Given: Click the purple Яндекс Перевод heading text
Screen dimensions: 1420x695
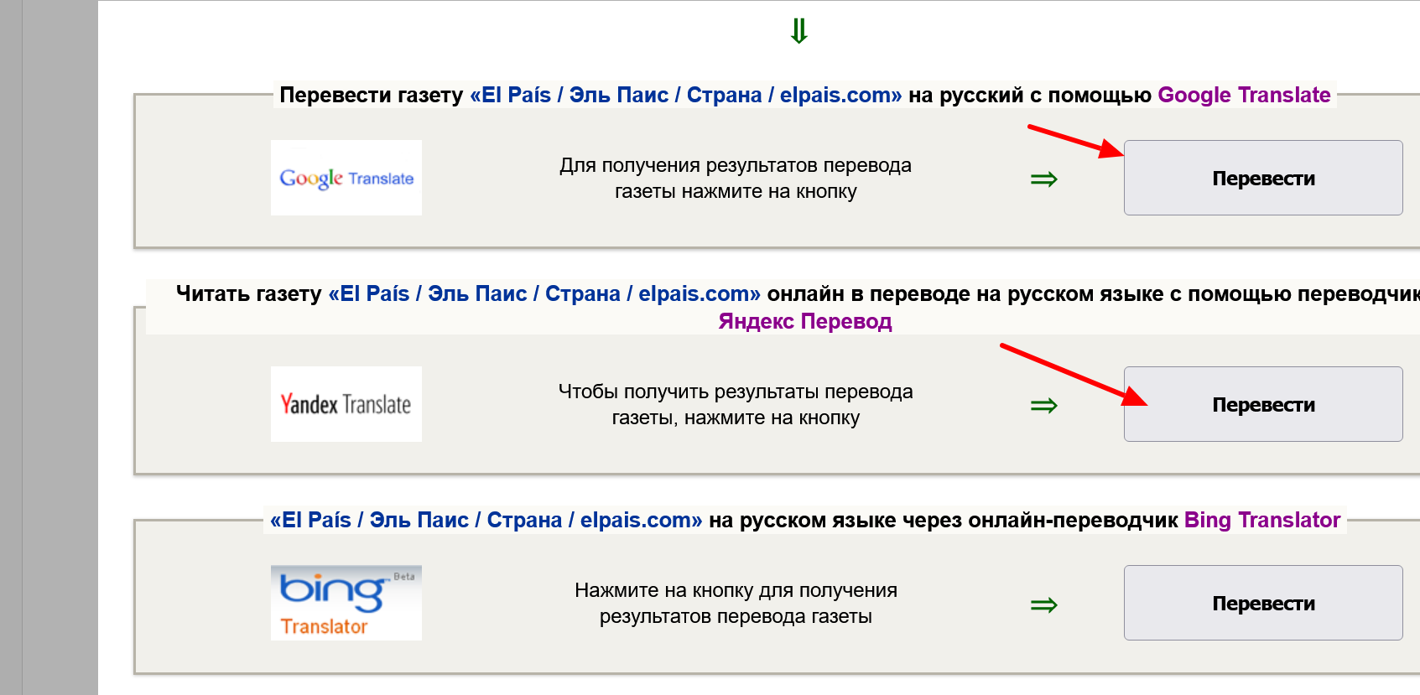Looking at the screenshot, I should (804, 322).
